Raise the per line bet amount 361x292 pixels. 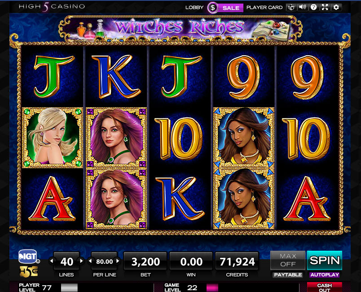point(118,261)
